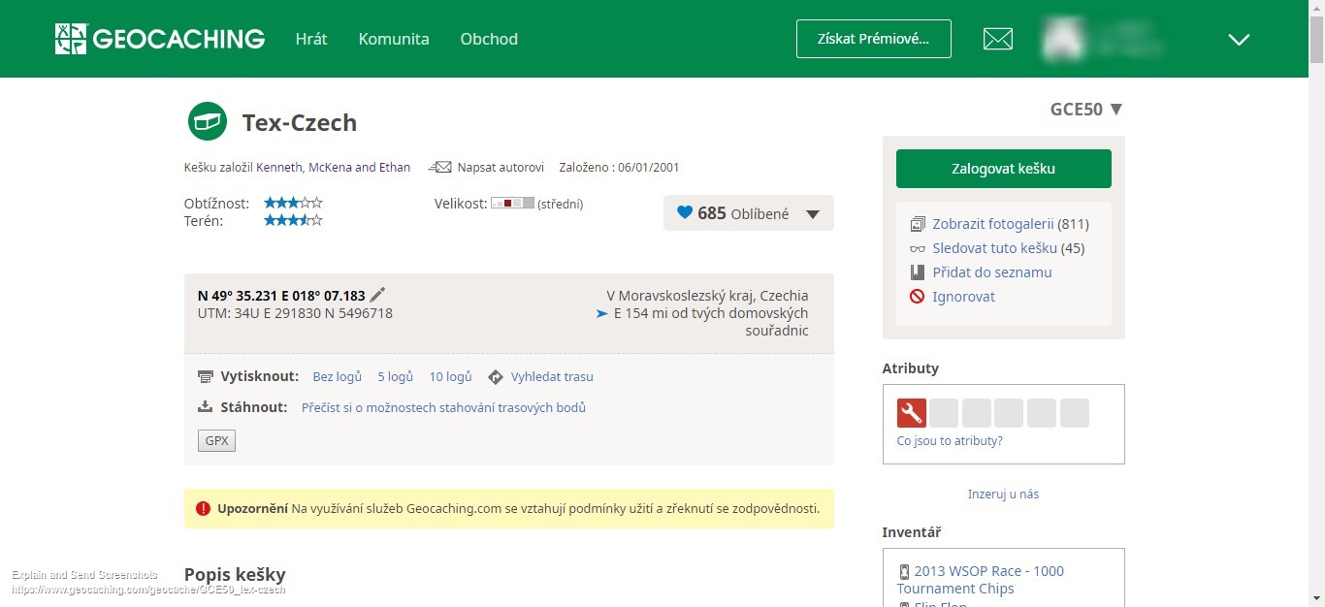Screen dimensions: 1325x607
Task: Print with 10 logů
Action: (x=450, y=376)
